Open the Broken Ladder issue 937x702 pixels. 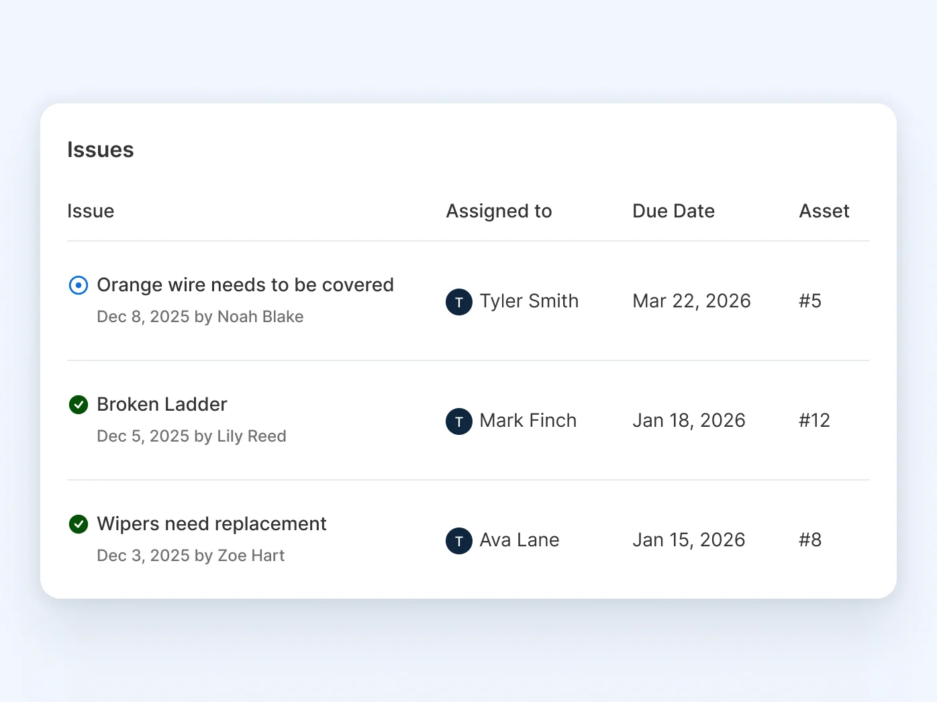click(x=162, y=405)
